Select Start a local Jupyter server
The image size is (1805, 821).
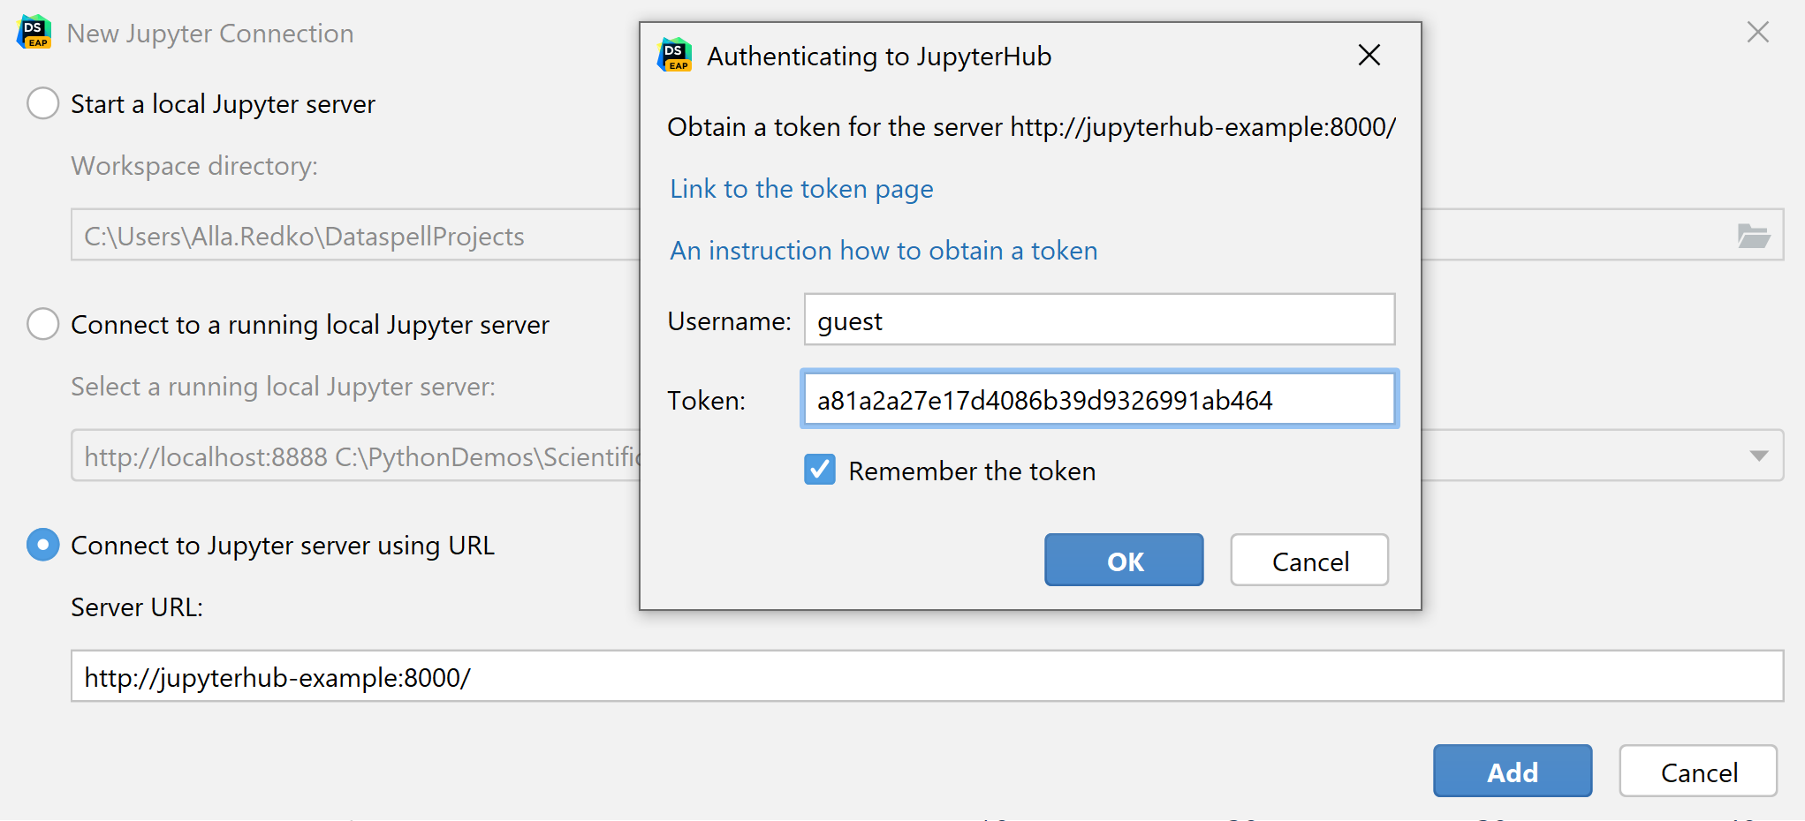coord(42,103)
